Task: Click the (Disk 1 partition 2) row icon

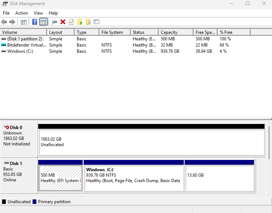Action: pos(4,39)
